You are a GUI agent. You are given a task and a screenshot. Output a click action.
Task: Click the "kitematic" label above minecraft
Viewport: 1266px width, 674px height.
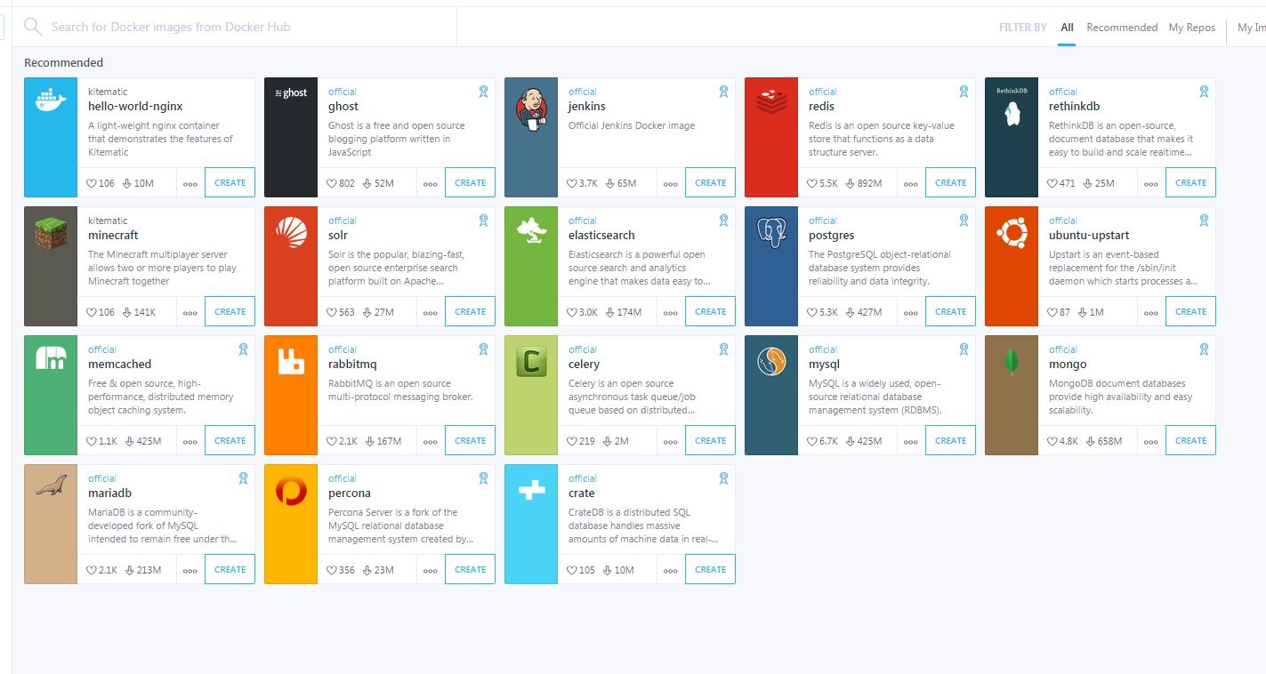pyautogui.click(x=108, y=221)
